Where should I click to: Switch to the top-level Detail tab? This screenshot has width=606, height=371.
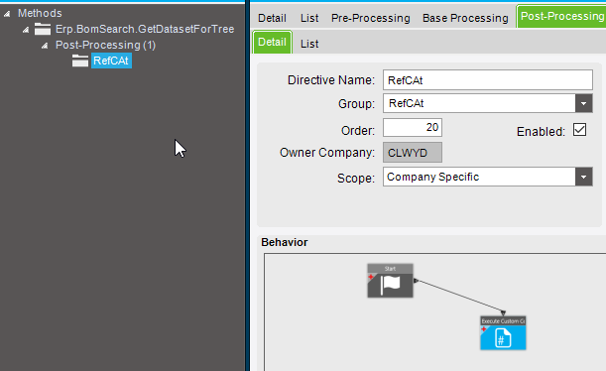(272, 18)
